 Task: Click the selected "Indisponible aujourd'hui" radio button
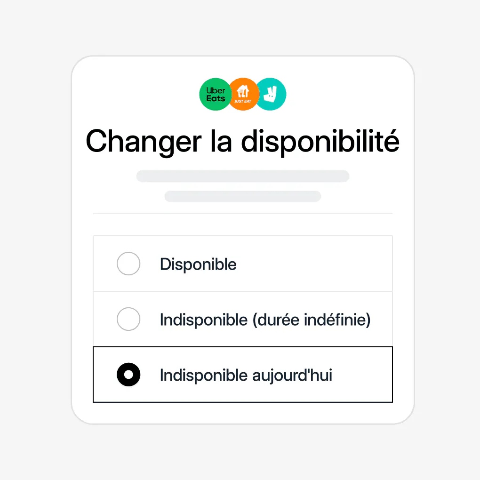[128, 375]
